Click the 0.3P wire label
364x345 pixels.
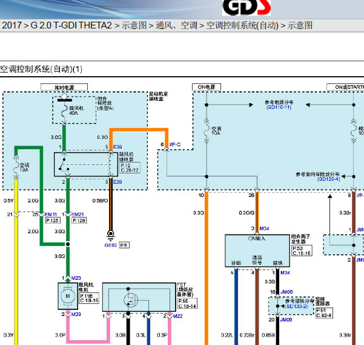(162, 335)
